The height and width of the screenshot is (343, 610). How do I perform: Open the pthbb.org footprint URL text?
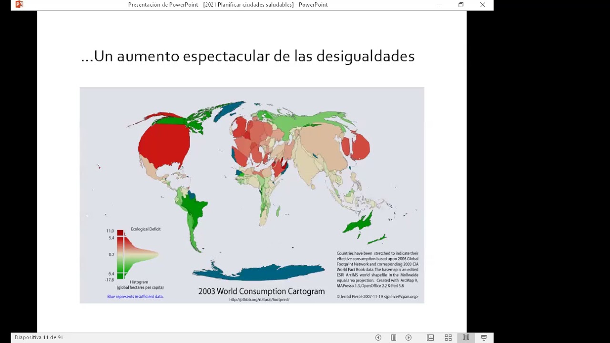259,300
